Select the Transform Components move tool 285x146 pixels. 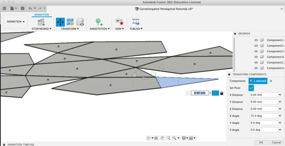tap(60, 22)
